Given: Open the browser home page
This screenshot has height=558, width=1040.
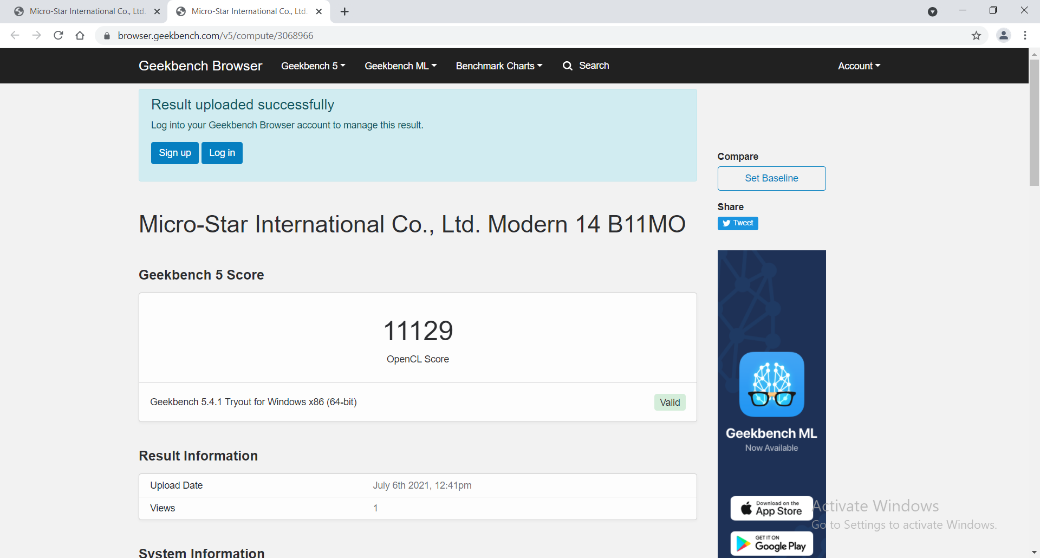Looking at the screenshot, I should point(80,36).
